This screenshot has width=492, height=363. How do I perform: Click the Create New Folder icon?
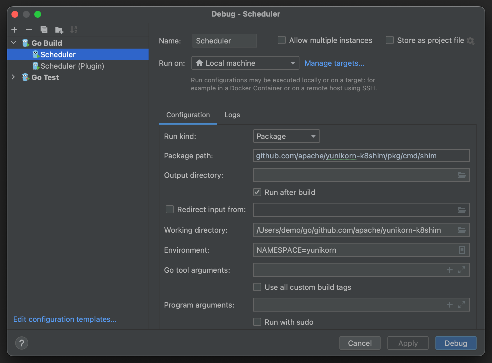click(59, 30)
